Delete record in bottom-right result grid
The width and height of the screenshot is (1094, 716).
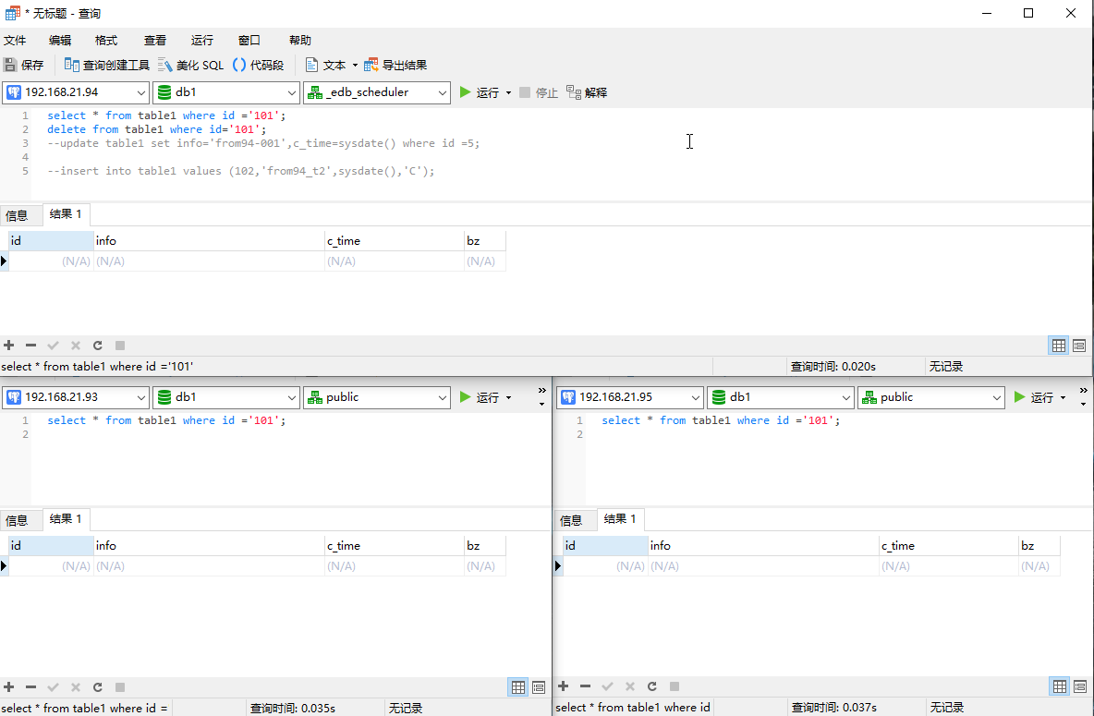pyautogui.click(x=586, y=686)
